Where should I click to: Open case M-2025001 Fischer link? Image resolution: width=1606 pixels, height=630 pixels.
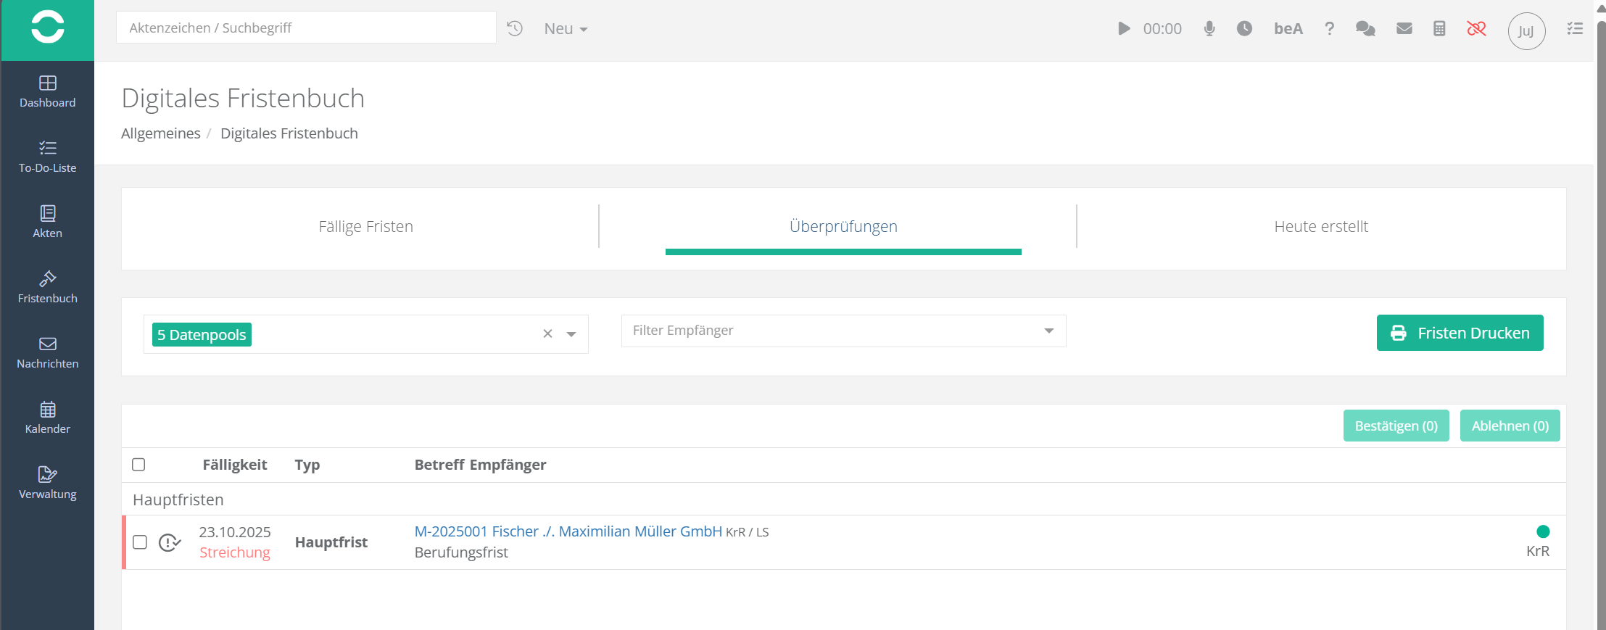[568, 531]
